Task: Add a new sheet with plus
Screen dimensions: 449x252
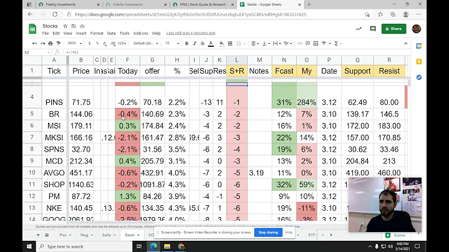Action: (38, 235)
